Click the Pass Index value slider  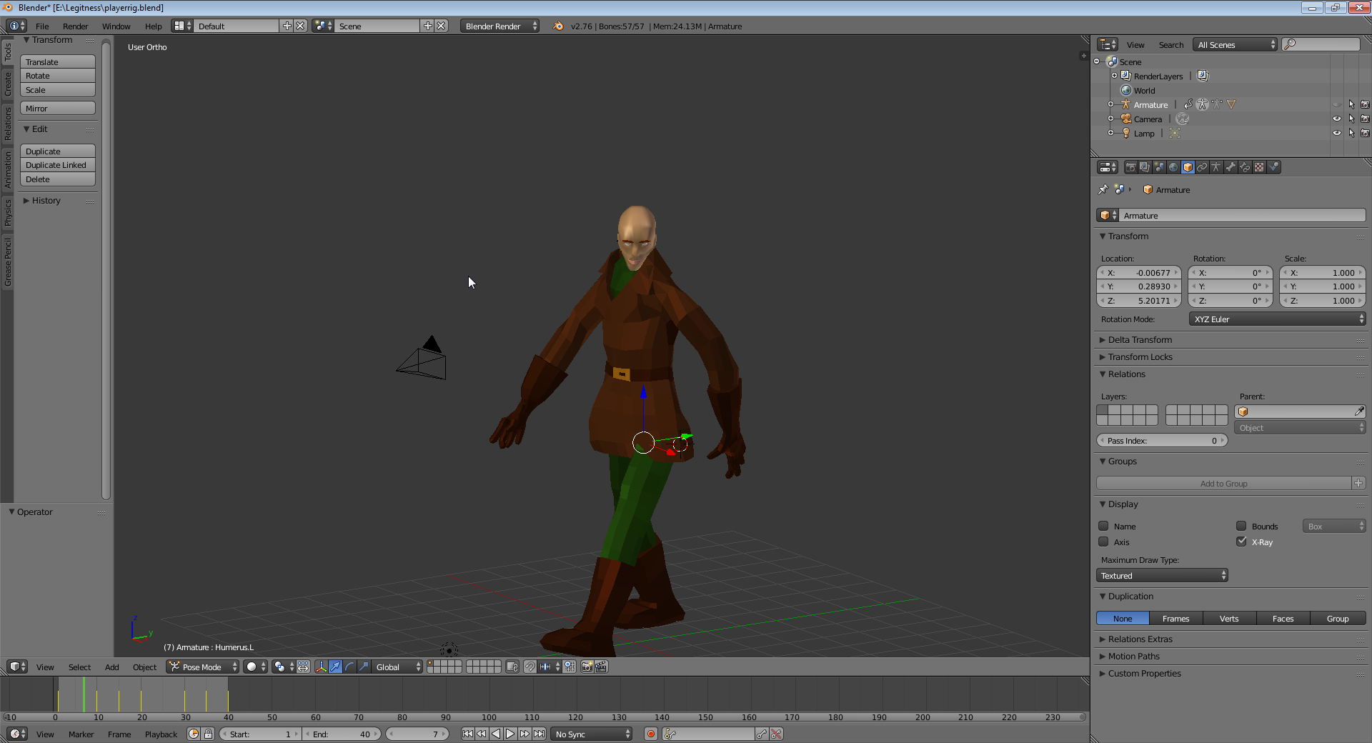pos(1161,441)
